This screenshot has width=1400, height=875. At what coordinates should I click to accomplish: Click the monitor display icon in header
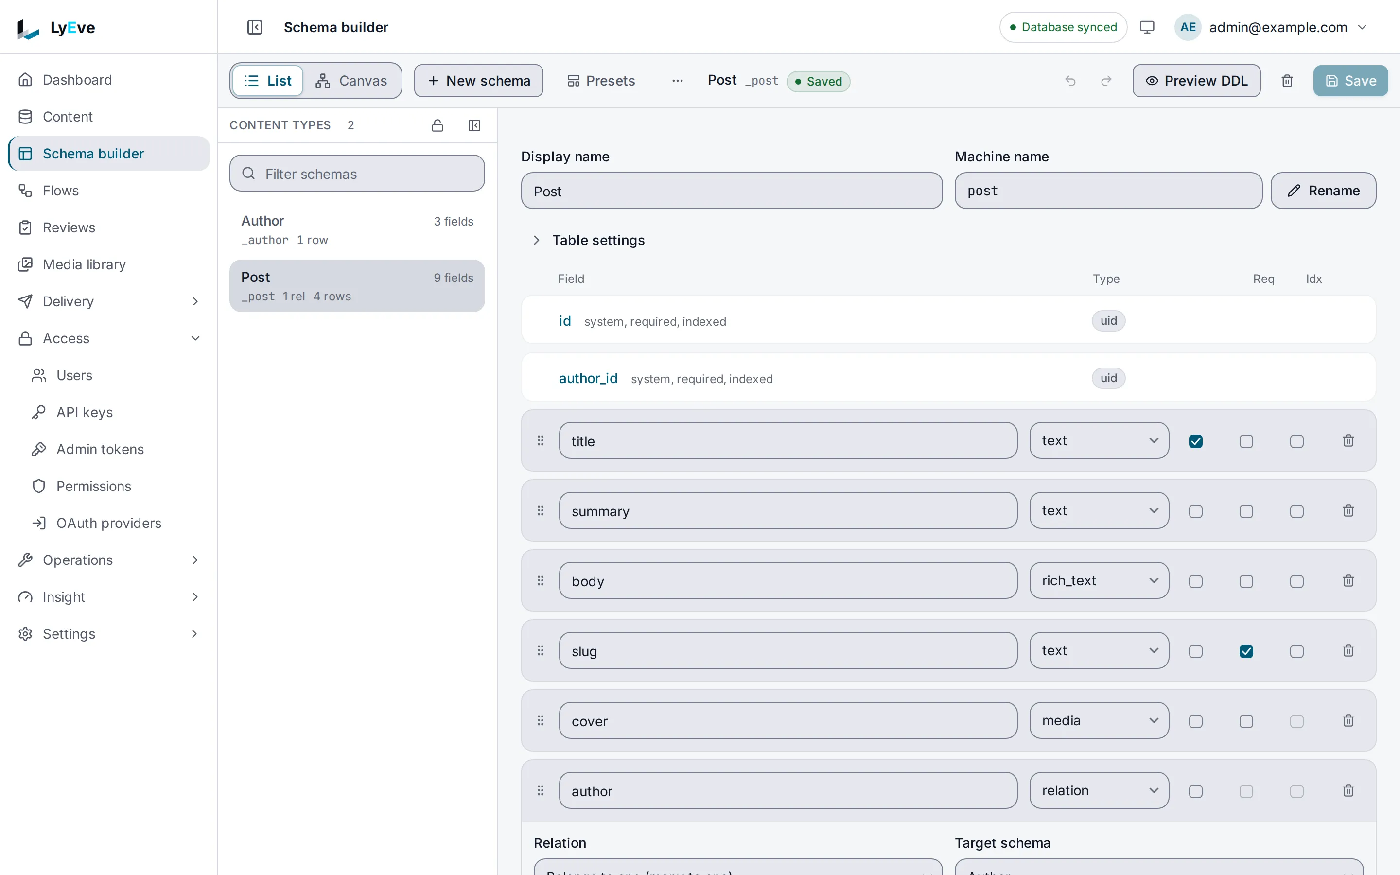tap(1147, 27)
